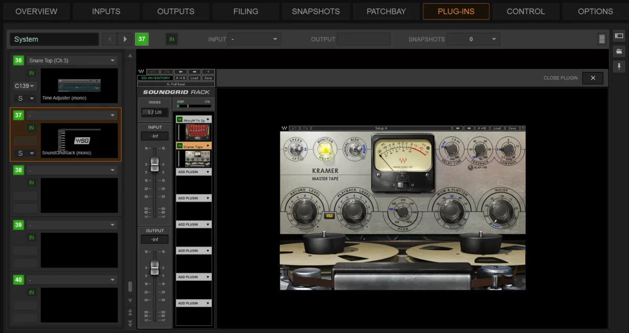Toggle IN bypass for rack 39
The width and height of the screenshot is (629, 333).
click(x=31, y=237)
